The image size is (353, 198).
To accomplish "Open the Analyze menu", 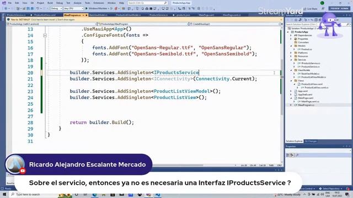I will [77, 3].
